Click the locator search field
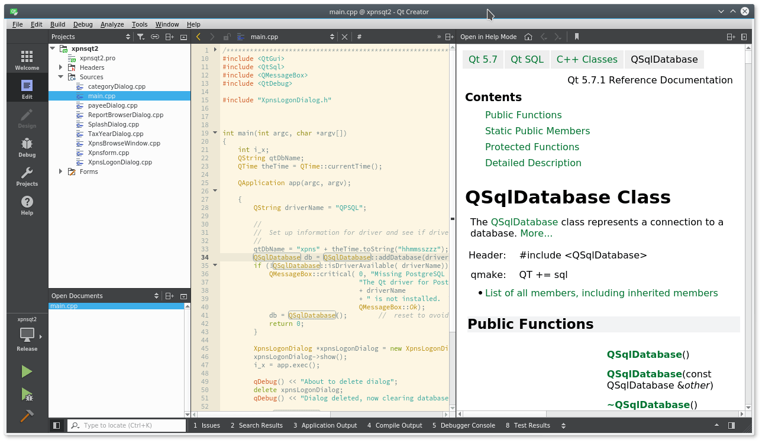Viewport: 762px width, 443px height. click(127, 425)
